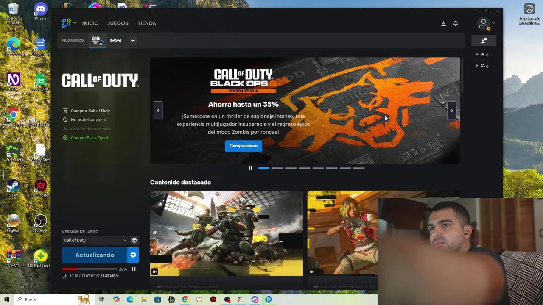Open WinRAR desktop shortcut
Viewport: 543px width, 305px height.
tap(14, 258)
